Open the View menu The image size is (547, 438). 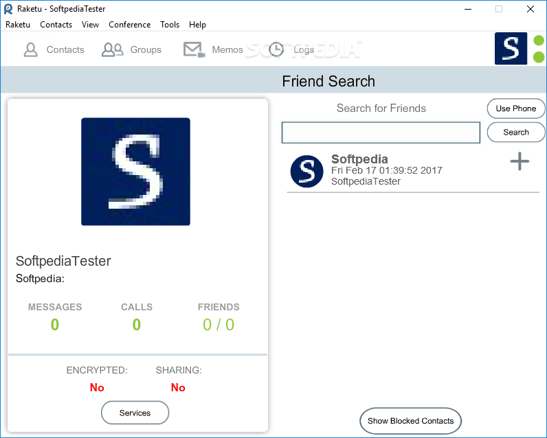click(x=90, y=25)
